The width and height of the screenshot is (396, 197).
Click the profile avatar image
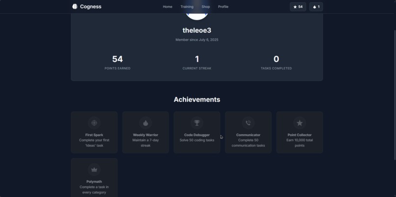pos(197,16)
